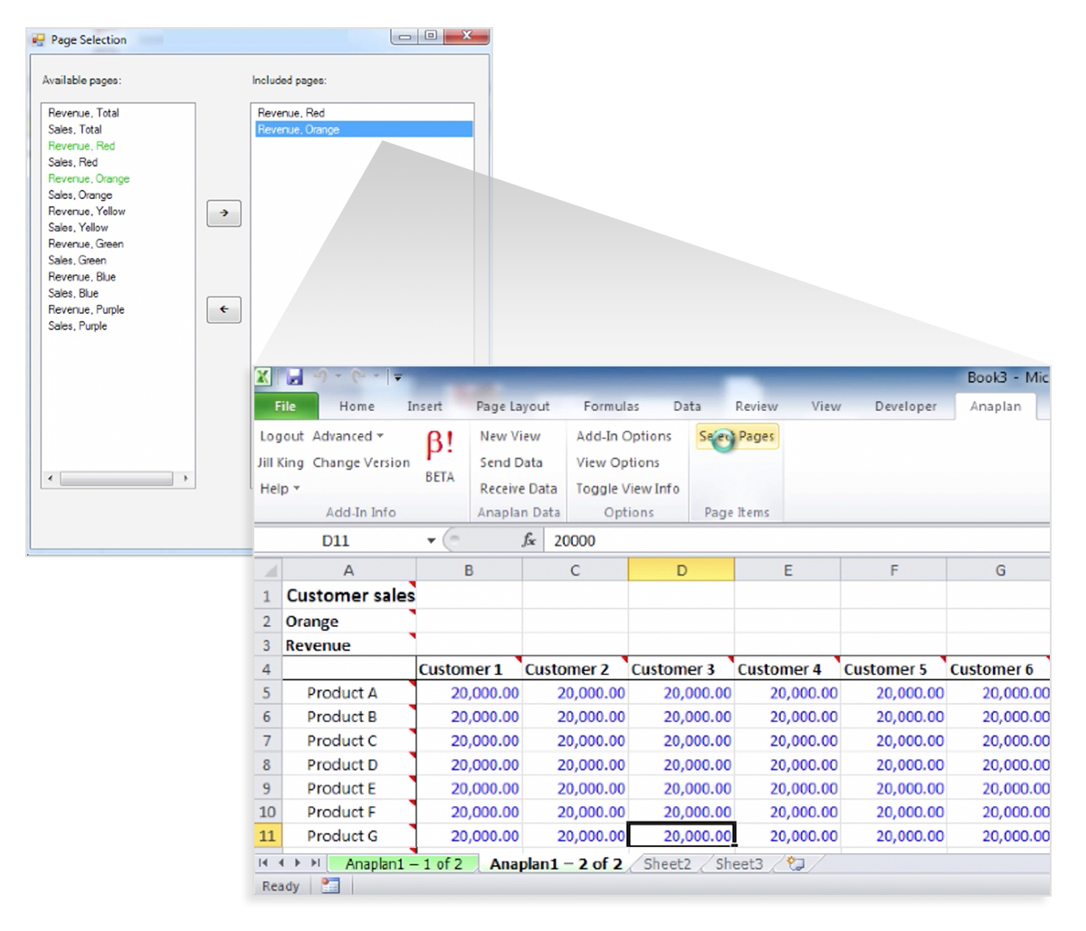Open the File tab

(x=286, y=406)
